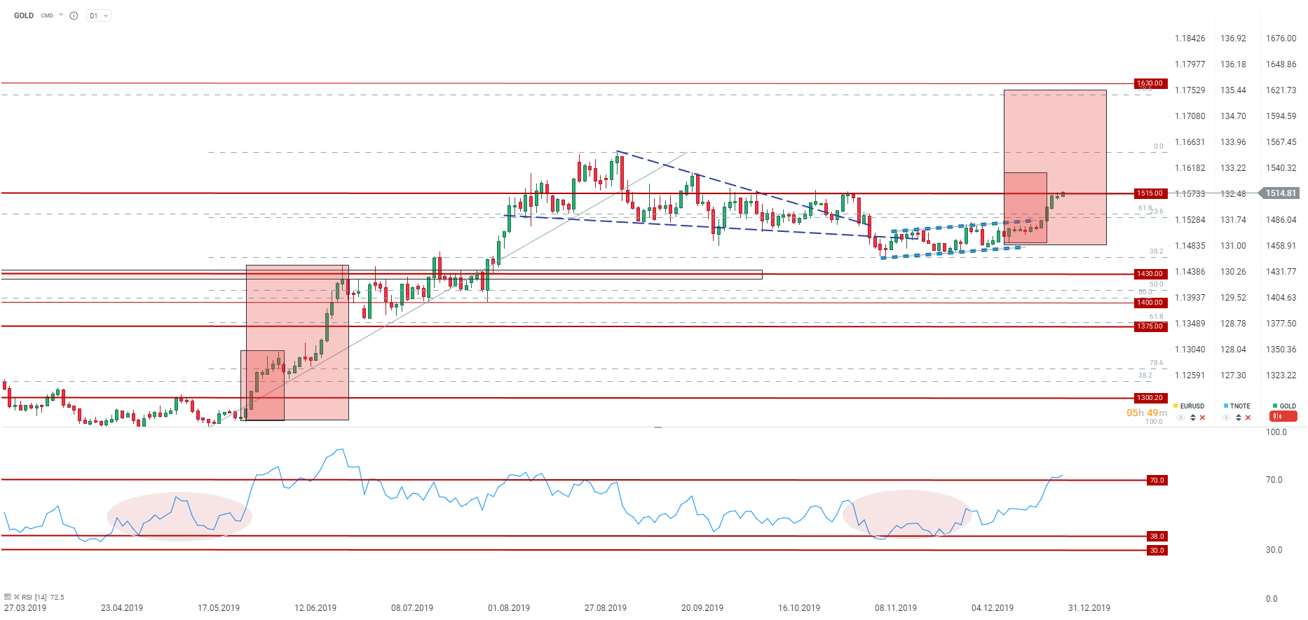Click the GOLD symbol name in header
This screenshot has height=620, width=1308.
click(24, 15)
